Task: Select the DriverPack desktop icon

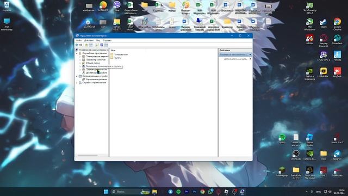Action: pos(337,40)
